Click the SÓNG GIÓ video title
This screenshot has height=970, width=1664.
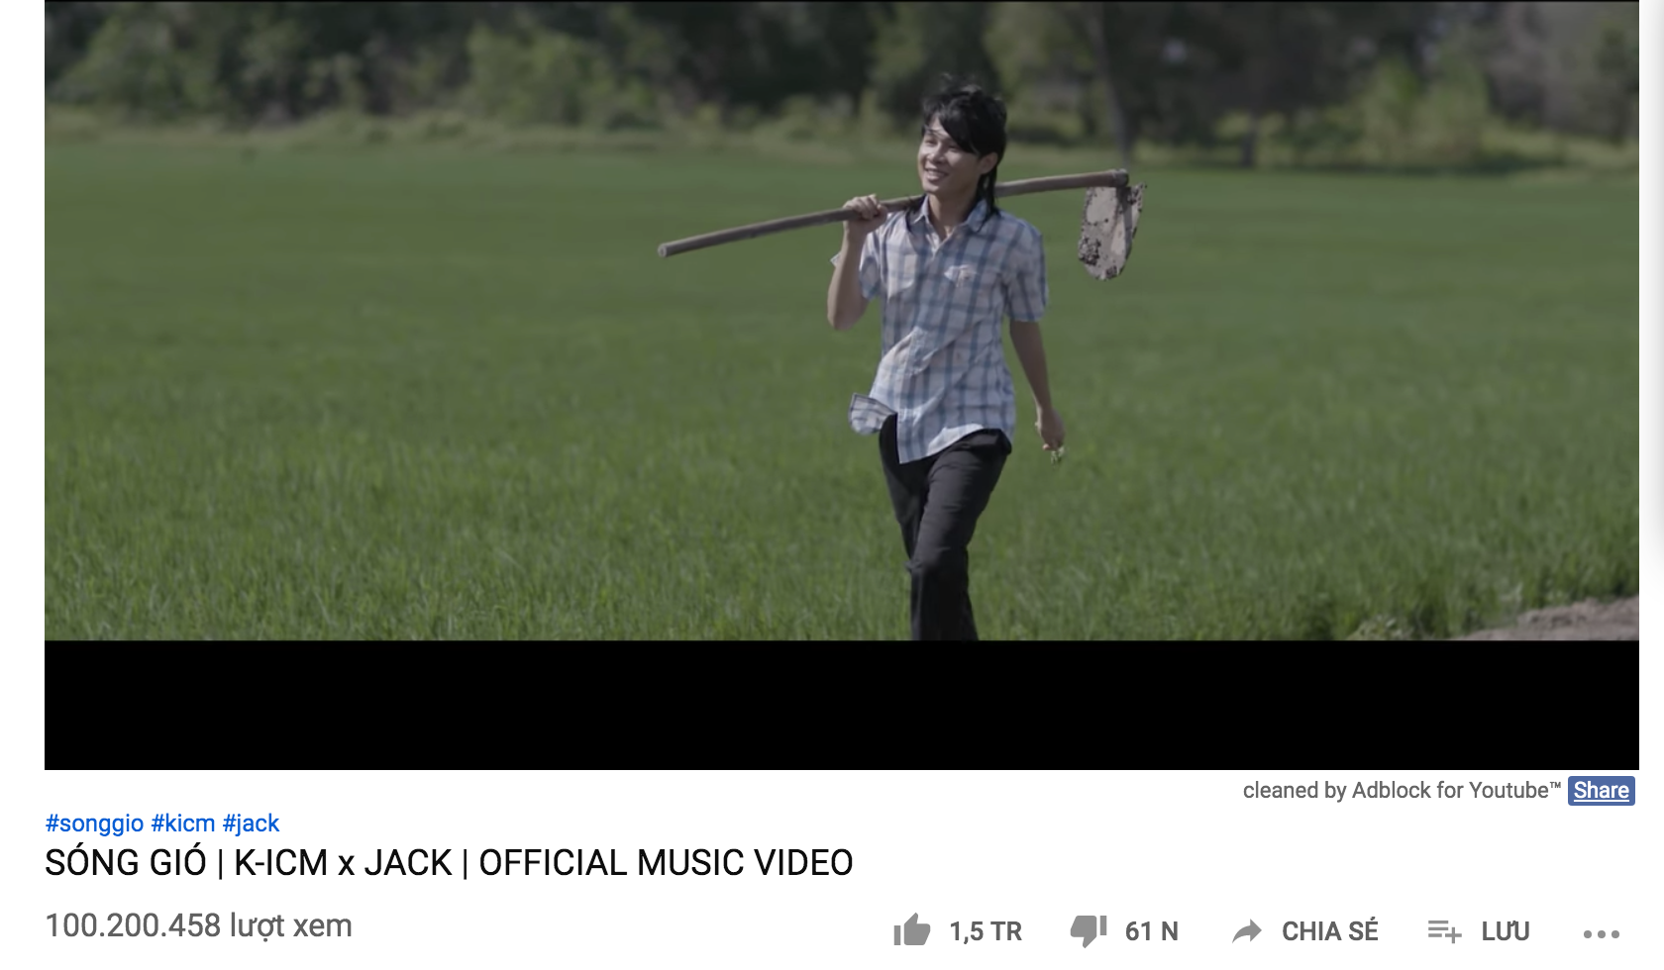tap(449, 862)
